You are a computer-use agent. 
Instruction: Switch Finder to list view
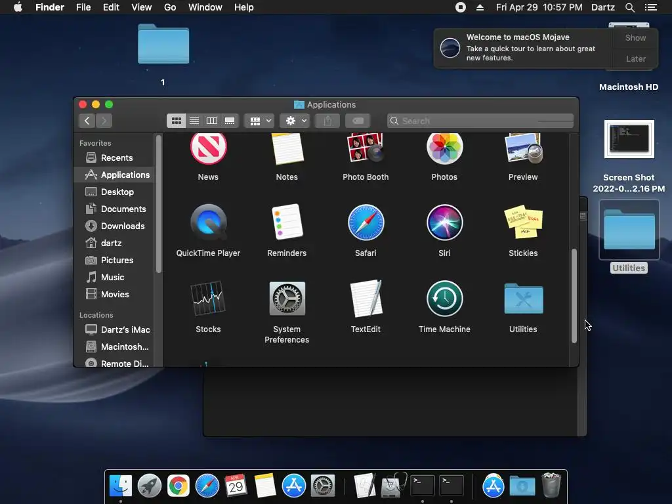pos(194,121)
